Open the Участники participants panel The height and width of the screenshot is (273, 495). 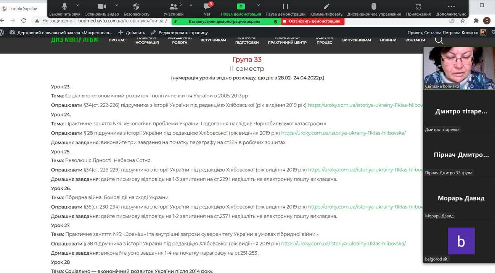point(174,9)
